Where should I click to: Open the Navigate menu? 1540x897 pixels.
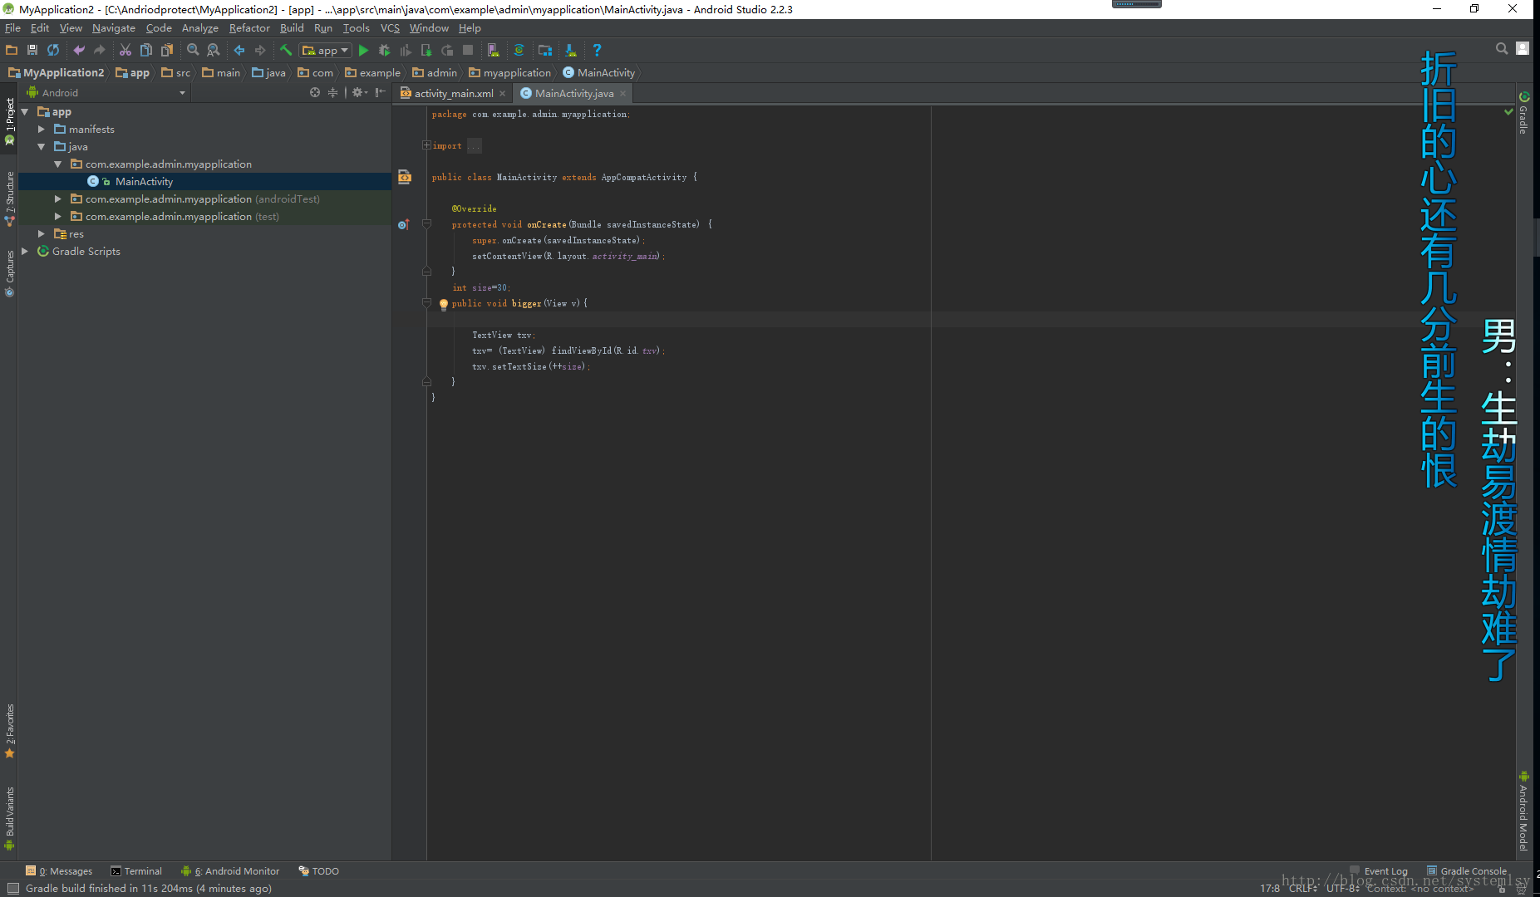113,28
